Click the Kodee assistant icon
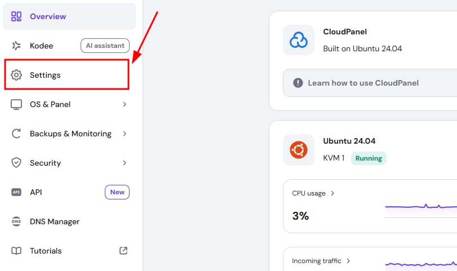Viewport: 457px width, 271px height. tap(16, 46)
